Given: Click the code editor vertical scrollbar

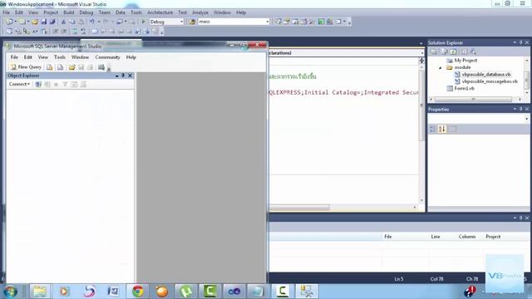Looking at the screenshot, I should tap(421, 105).
